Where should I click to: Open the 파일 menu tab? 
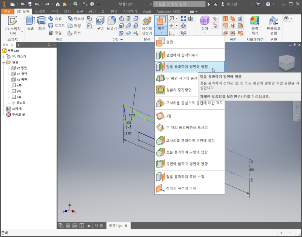[x=7, y=11]
